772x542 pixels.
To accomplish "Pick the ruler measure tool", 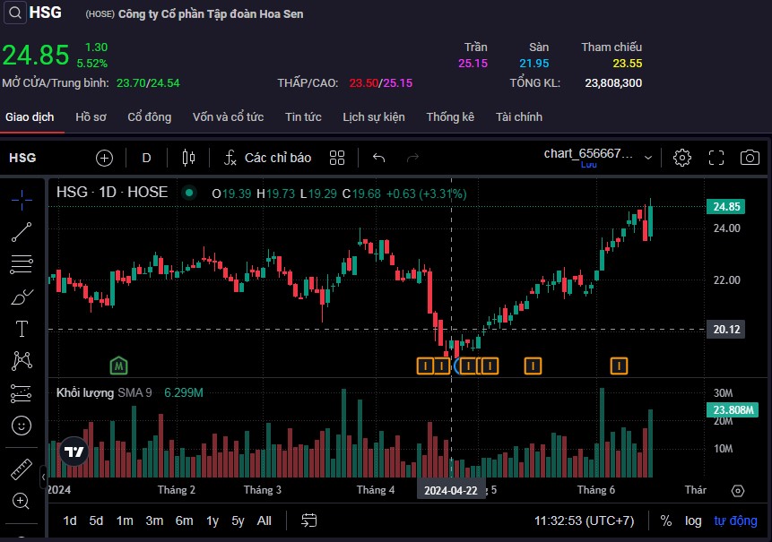I will [22, 469].
